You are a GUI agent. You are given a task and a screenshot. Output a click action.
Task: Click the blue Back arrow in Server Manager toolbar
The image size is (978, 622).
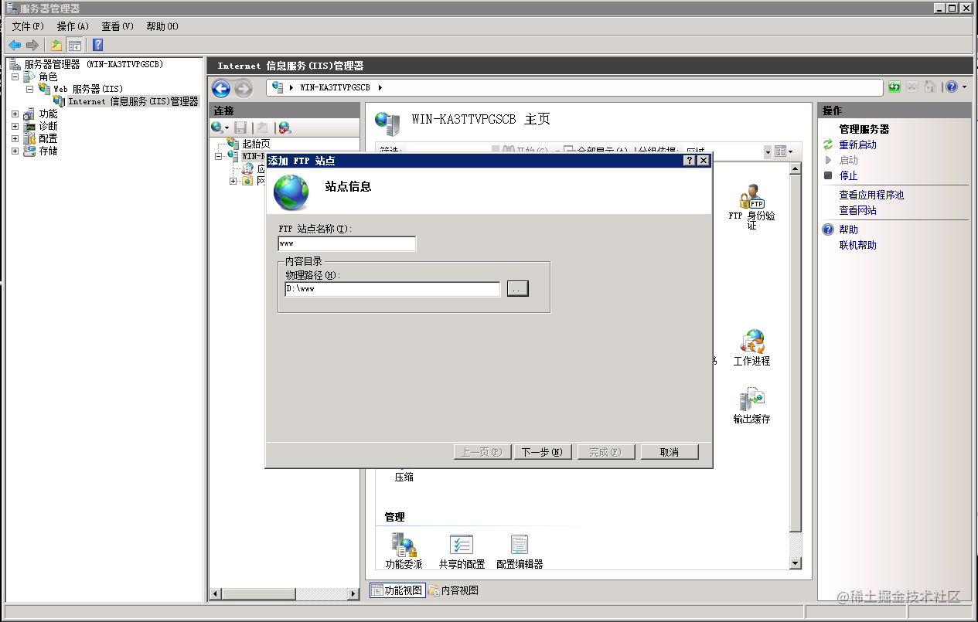pyautogui.click(x=15, y=45)
